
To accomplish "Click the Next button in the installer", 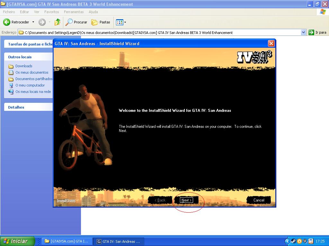I will coord(186,200).
